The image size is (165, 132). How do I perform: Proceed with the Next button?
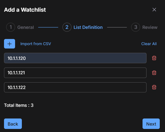tap(151, 124)
